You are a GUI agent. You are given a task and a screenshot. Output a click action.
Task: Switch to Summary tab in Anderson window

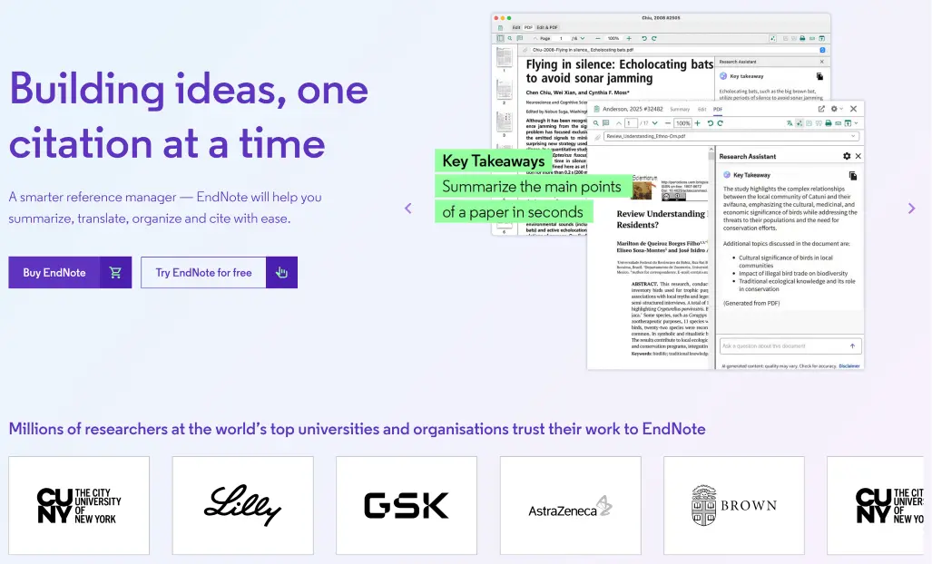coord(680,109)
